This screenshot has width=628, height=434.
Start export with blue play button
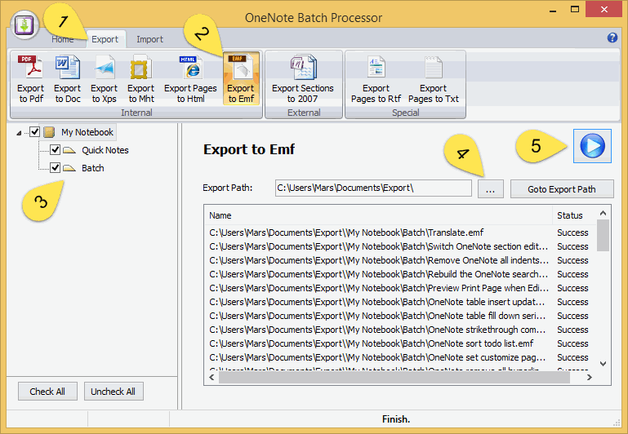coord(592,146)
